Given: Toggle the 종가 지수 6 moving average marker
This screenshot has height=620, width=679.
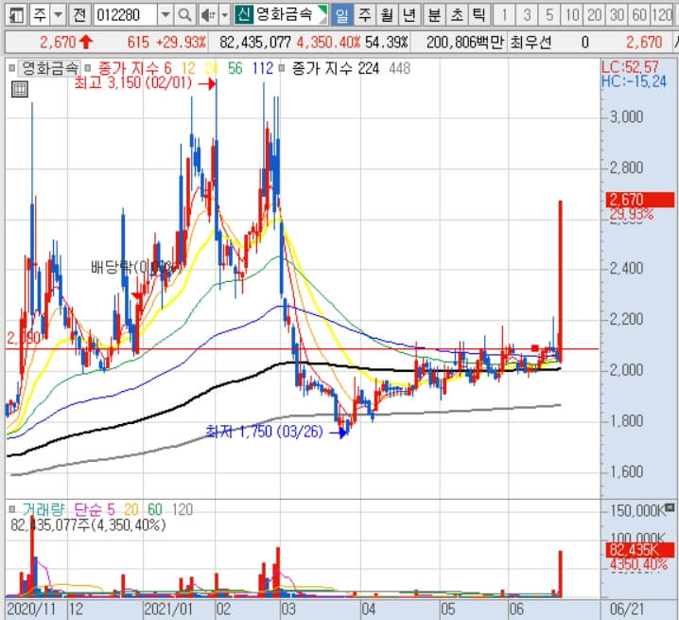Looking at the screenshot, I should point(88,68).
